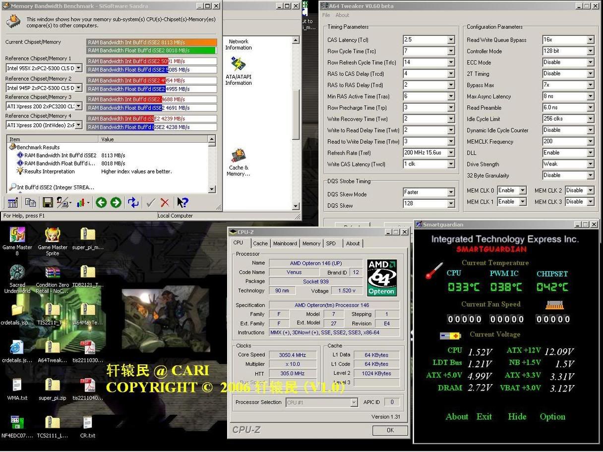Select the Game Master 8 desktop icon
This screenshot has width=603, height=452.
[17, 242]
